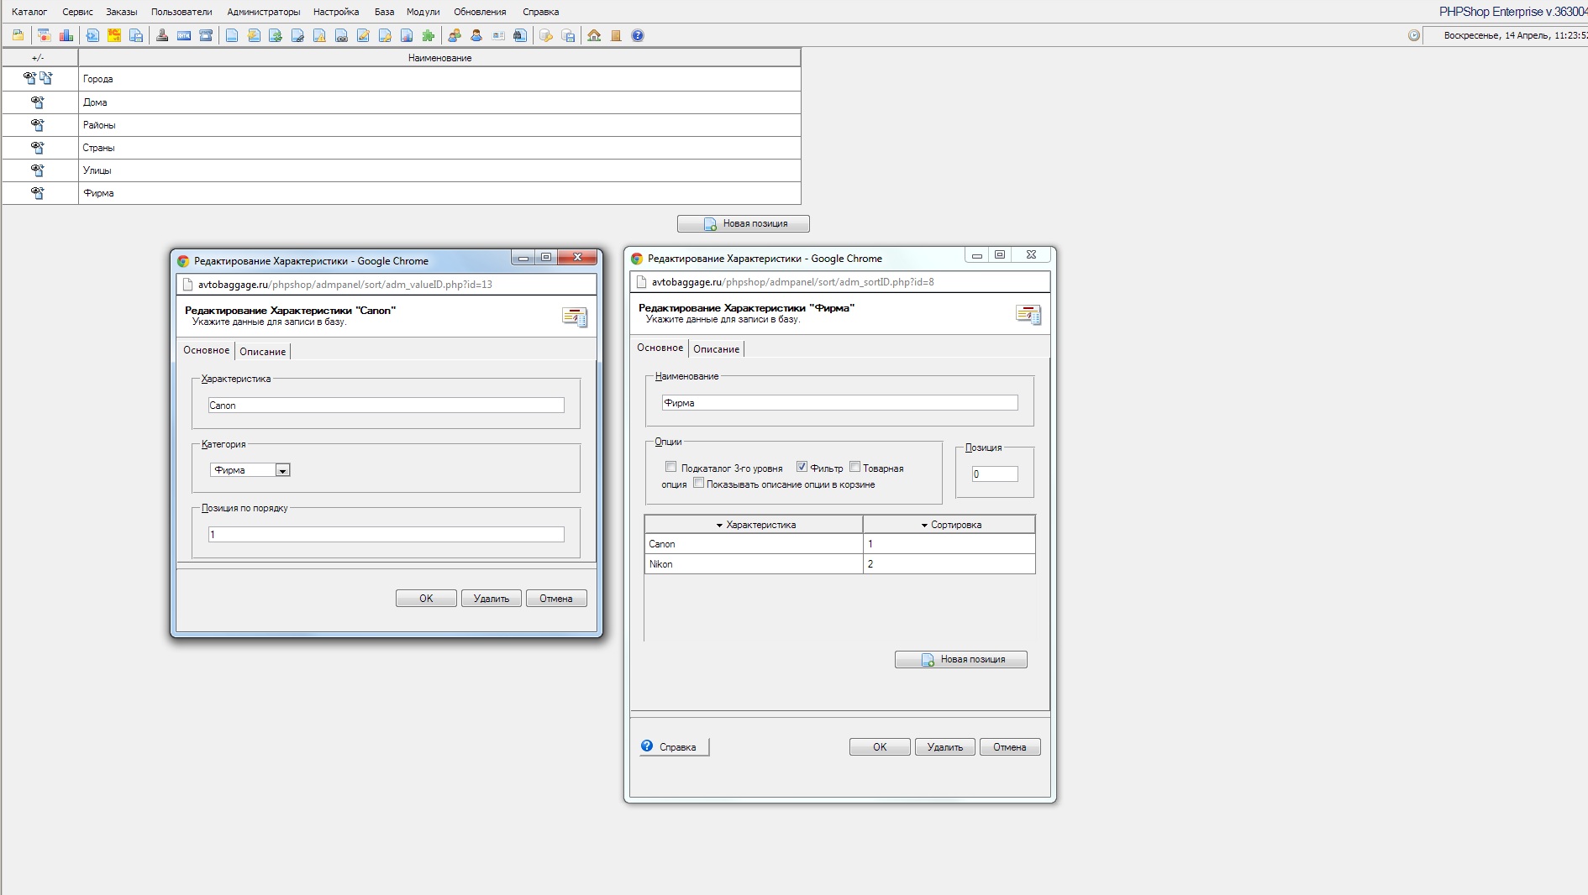Tick the Показывать описание опции в корзине checkbox
Screen dimensions: 1588x895
pos(698,483)
